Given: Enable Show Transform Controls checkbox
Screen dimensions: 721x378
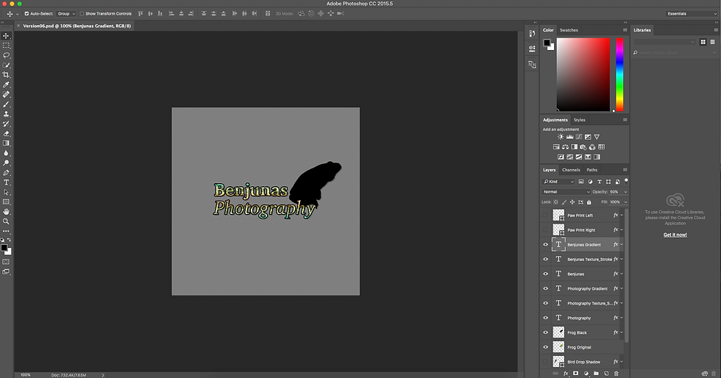Looking at the screenshot, I should pos(82,13).
